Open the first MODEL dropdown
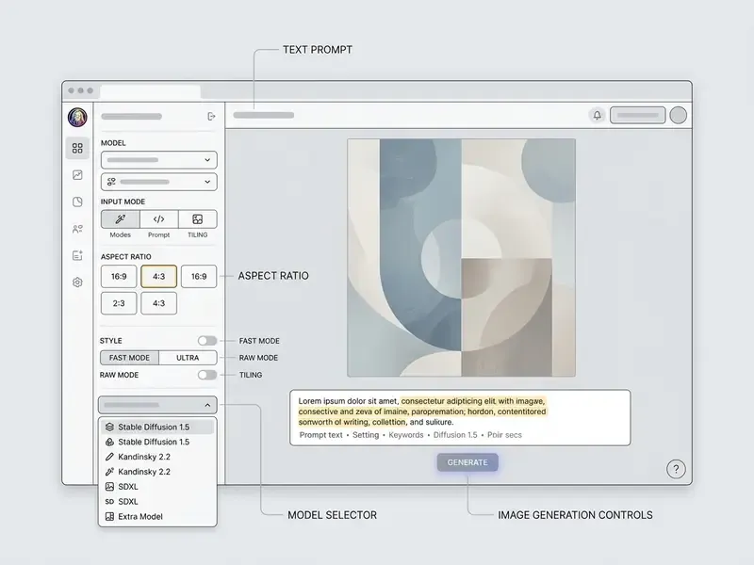754x565 pixels. (158, 160)
